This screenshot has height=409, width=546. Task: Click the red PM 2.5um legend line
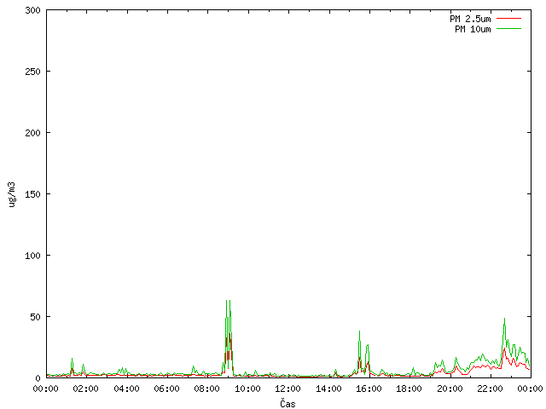coord(508,18)
